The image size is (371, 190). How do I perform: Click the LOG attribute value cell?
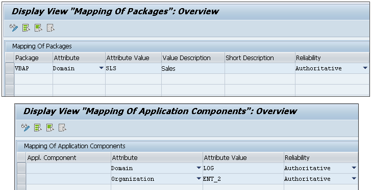click(x=243, y=168)
